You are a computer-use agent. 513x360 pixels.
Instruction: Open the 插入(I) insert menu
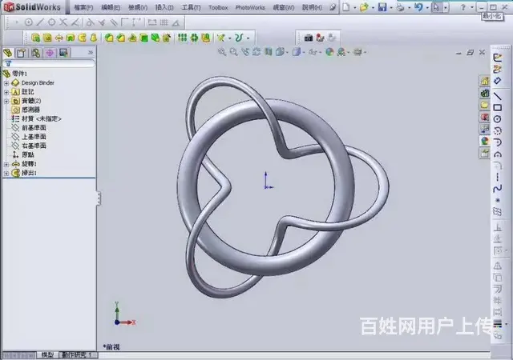[164, 7]
